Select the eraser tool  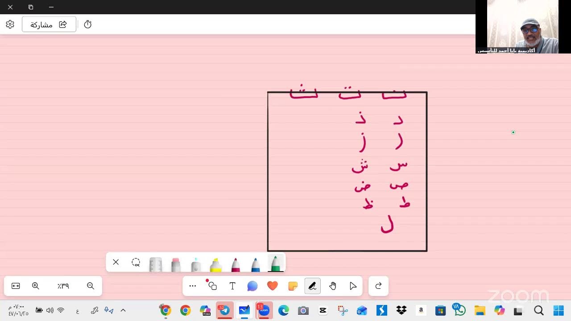coord(176,264)
